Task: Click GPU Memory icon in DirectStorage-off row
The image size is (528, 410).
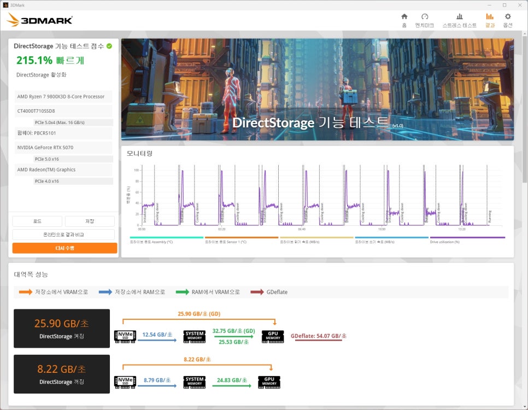Action: coord(269,382)
